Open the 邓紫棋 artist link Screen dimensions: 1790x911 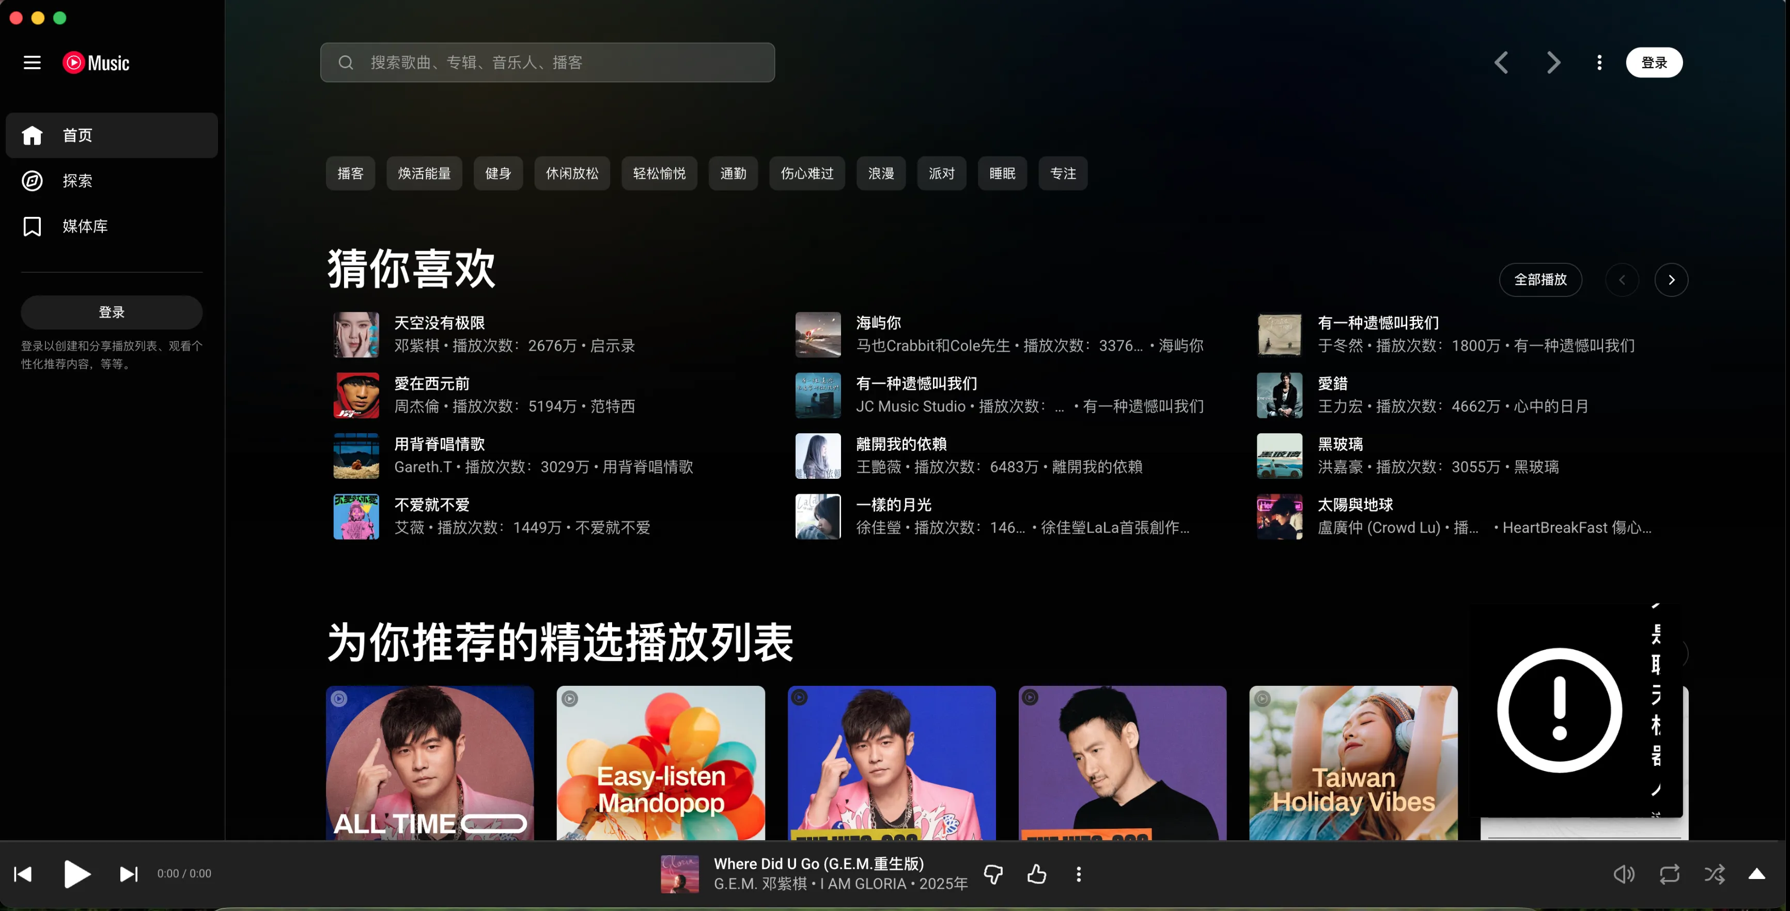[417, 345]
